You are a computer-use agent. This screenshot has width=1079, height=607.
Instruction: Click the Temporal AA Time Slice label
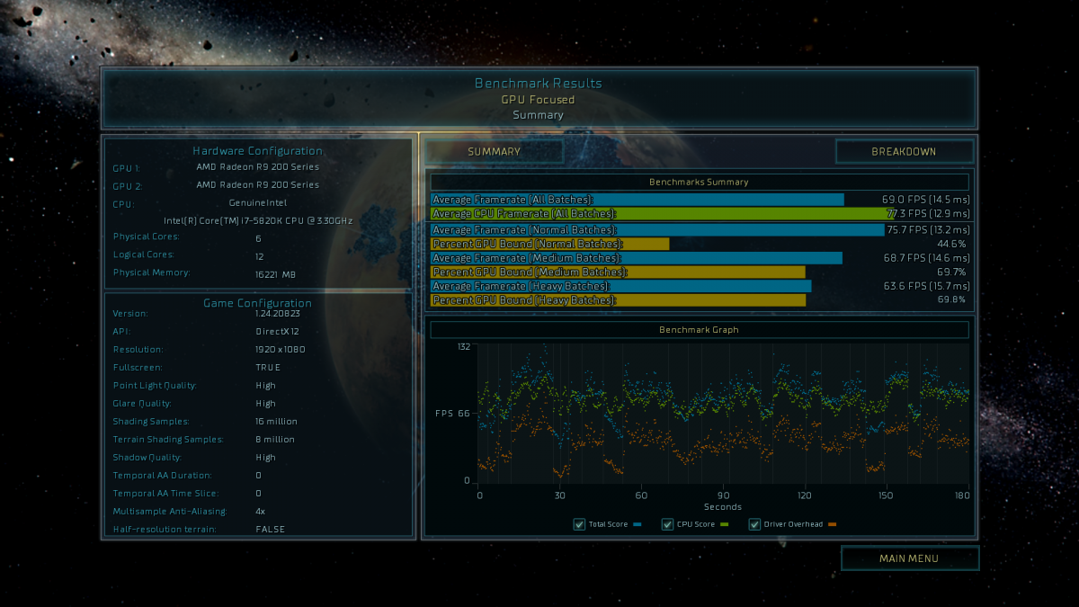point(165,494)
